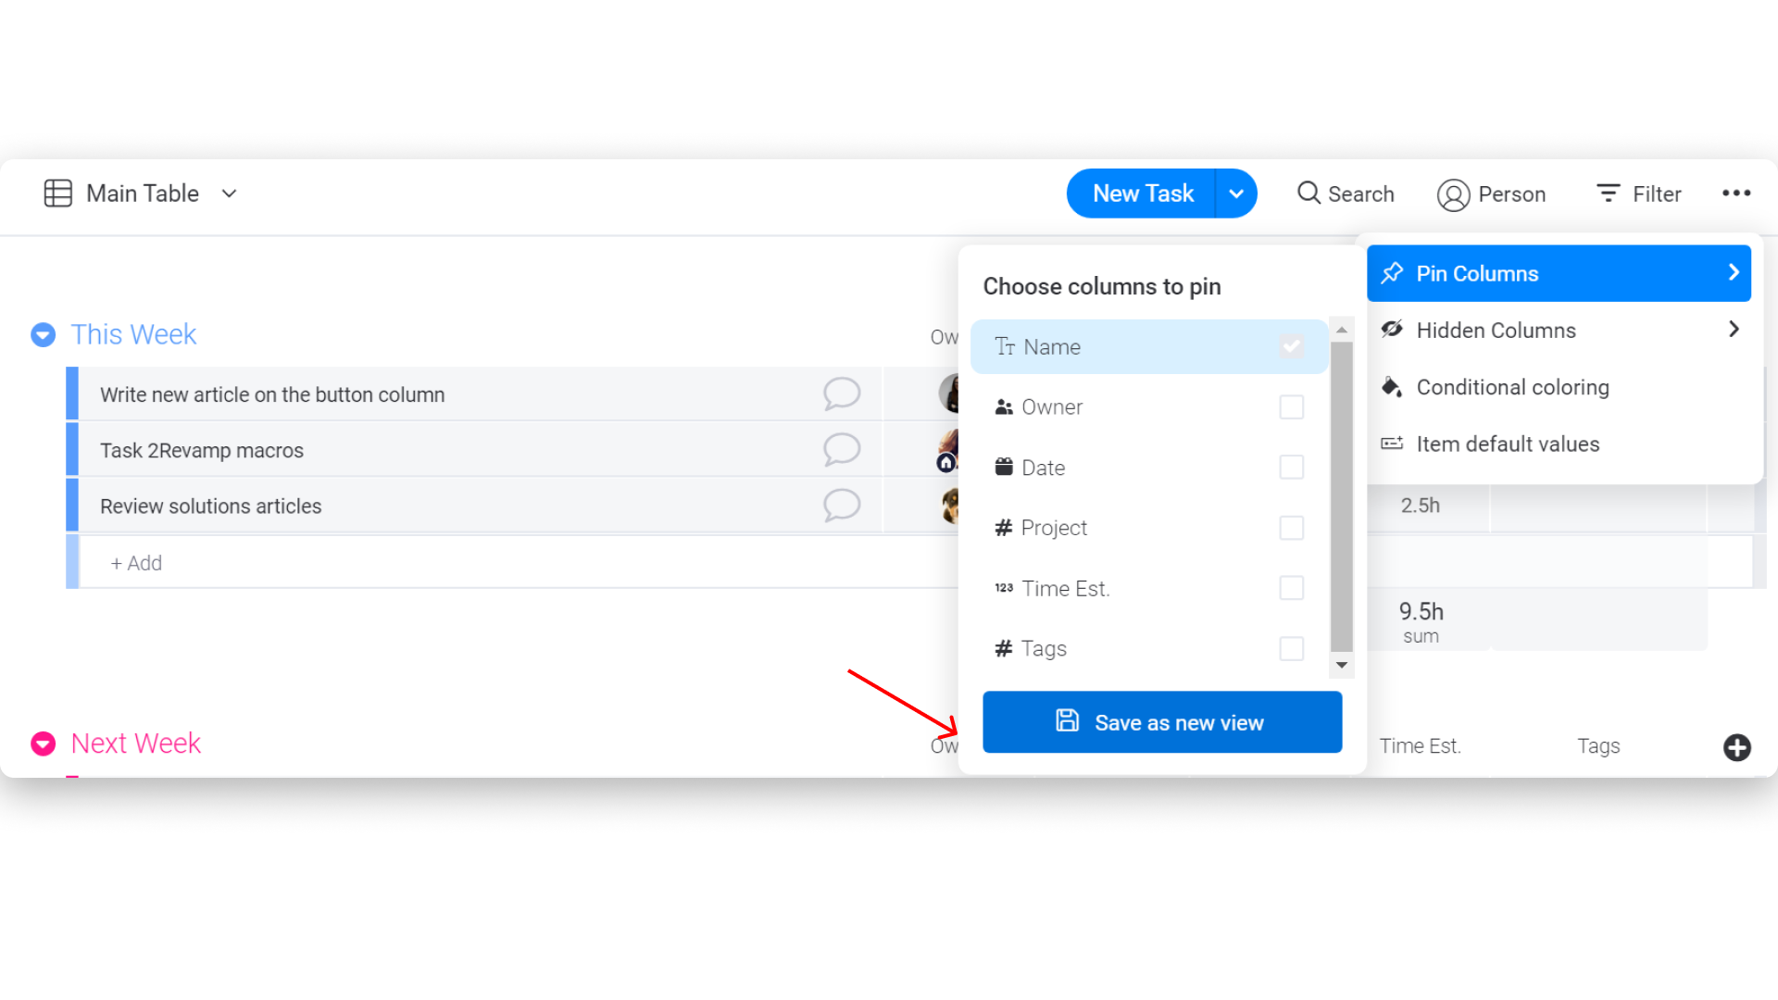
Task: Open 'Task 2Revamp macros' task
Action: (202, 451)
